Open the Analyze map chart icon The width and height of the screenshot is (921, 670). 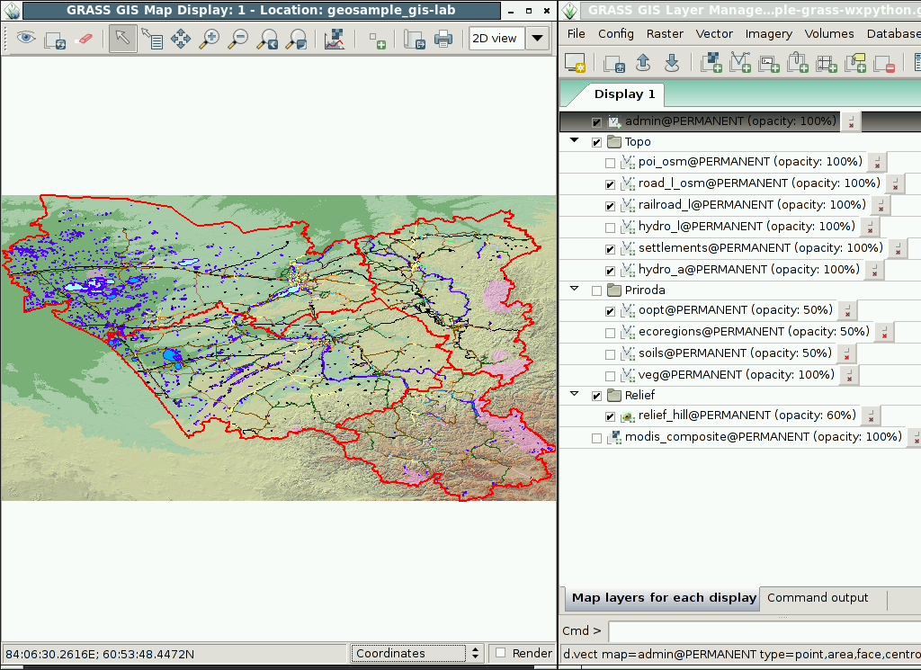click(335, 39)
